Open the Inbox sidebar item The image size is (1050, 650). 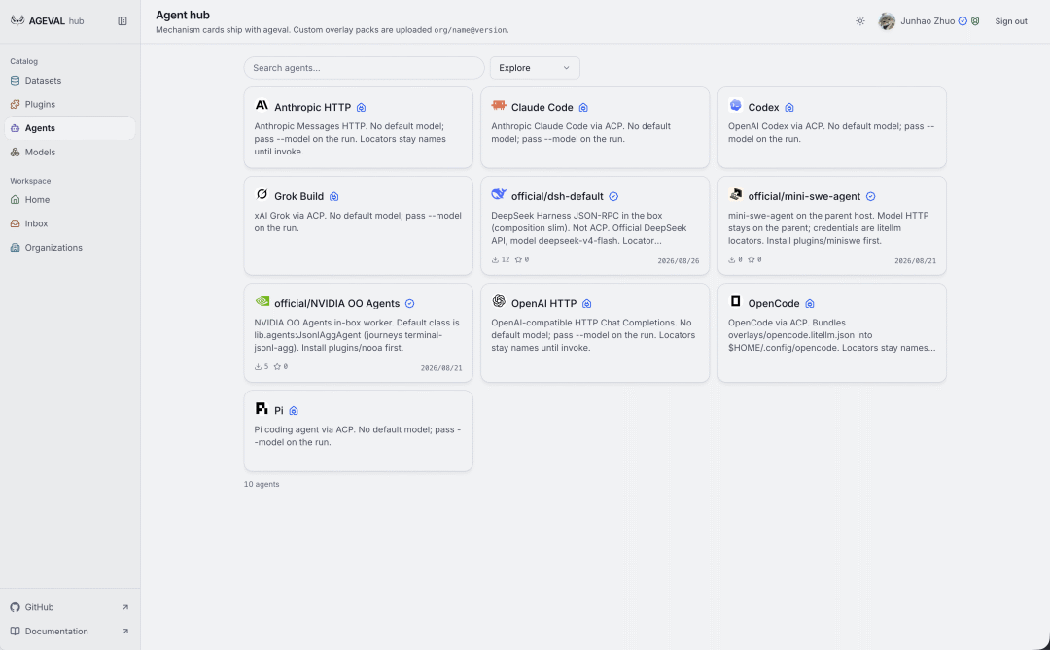pos(70,223)
